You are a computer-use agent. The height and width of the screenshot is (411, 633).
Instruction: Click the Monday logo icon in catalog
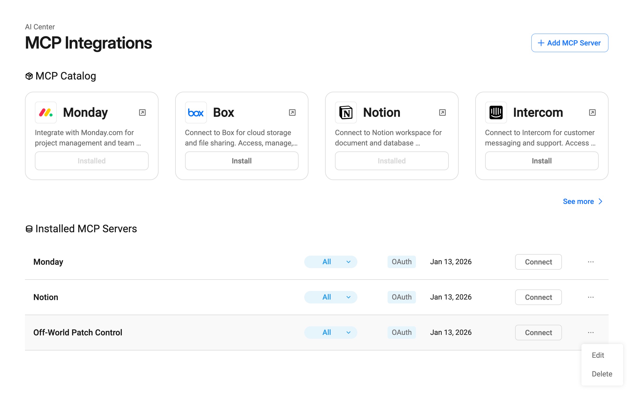(x=46, y=112)
